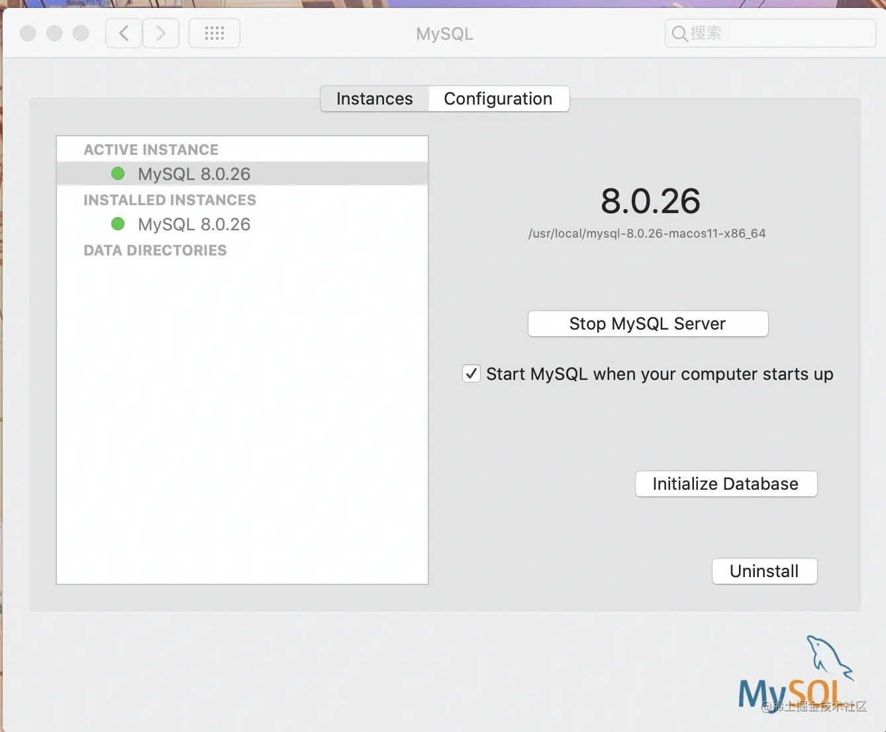Focus the 搜索 search field

(770, 33)
